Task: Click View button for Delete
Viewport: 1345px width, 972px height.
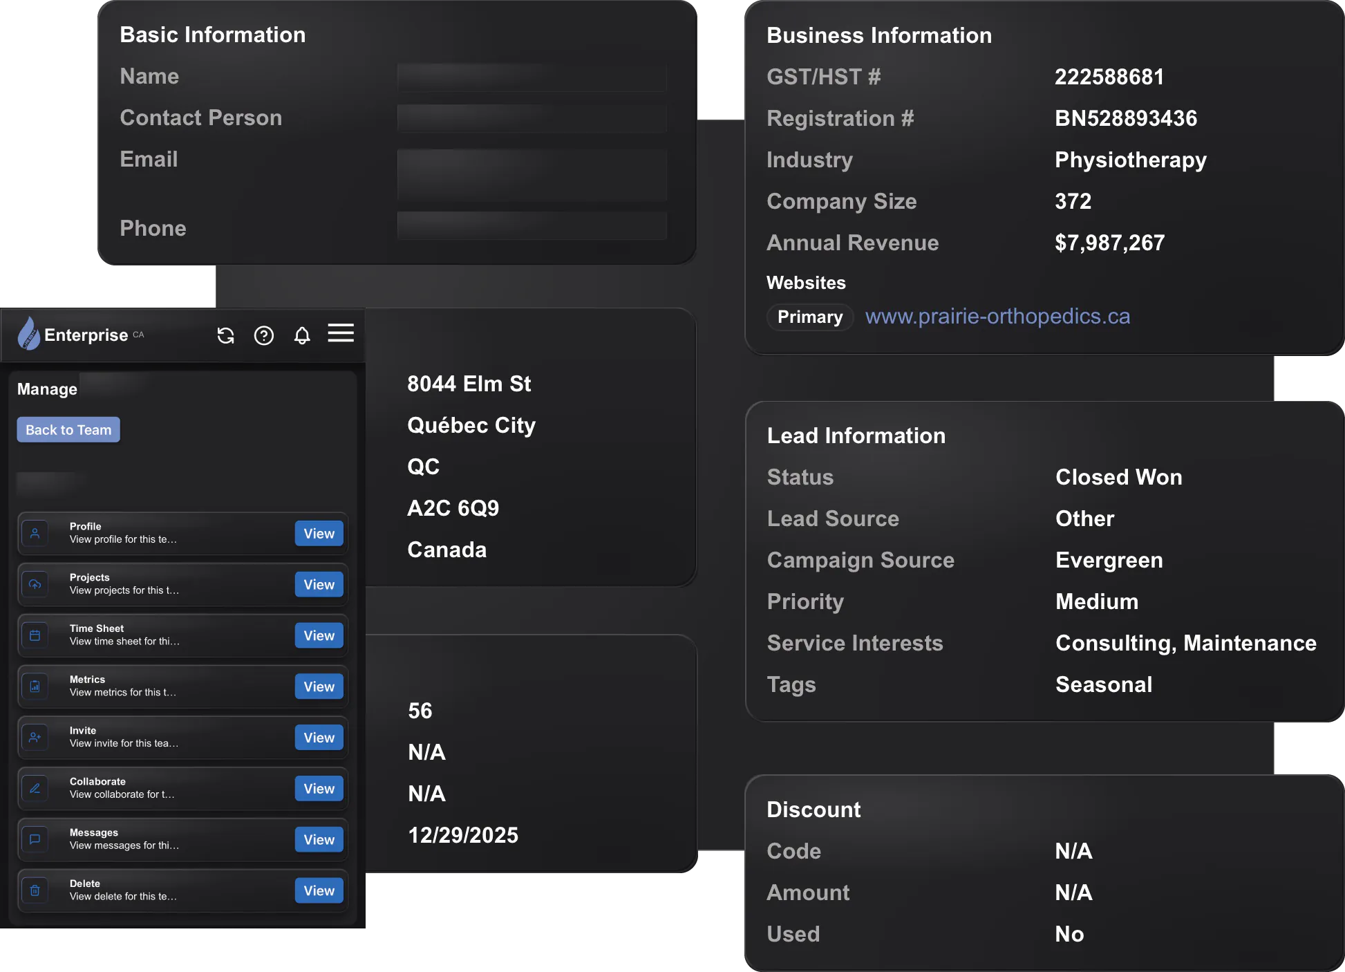Action: coord(319,890)
